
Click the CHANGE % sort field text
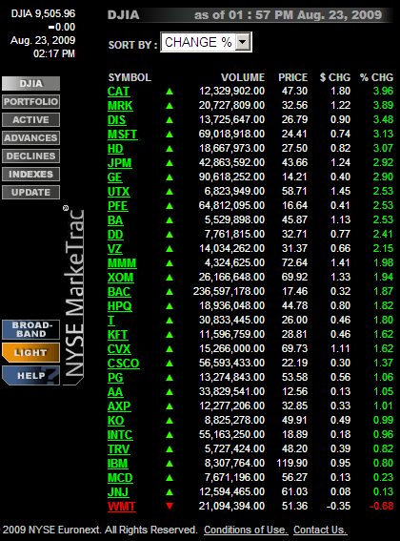198,42
